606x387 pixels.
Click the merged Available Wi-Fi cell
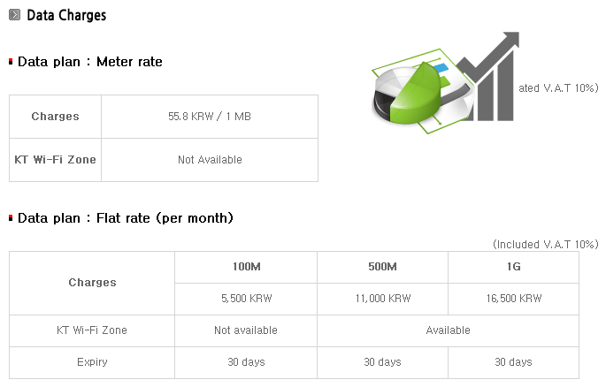pyautogui.click(x=448, y=330)
